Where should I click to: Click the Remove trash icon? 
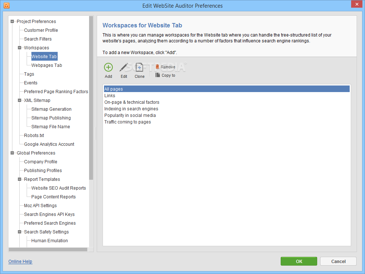click(x=157, y=66)
